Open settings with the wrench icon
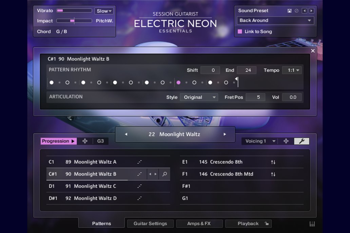The image size is (350, 233). pos(302,141)
